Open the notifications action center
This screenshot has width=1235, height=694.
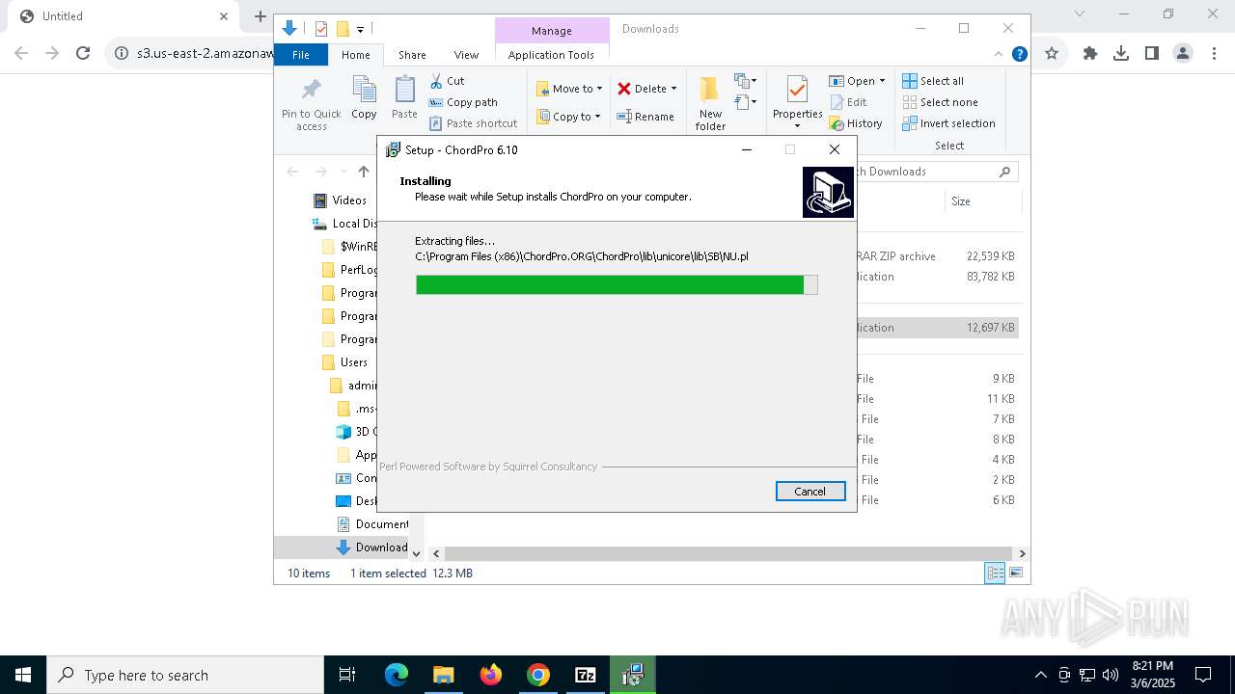[x=1203, y=675]
